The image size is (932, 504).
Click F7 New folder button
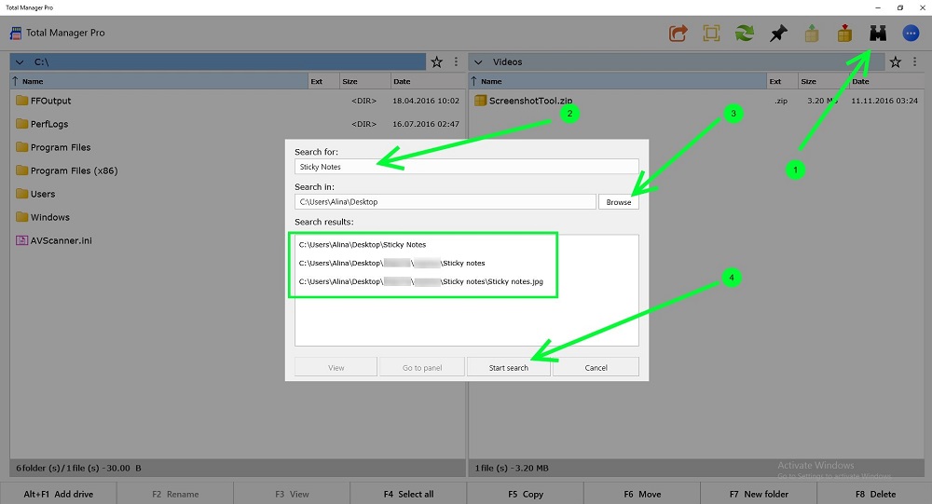(x=759, y=494)
